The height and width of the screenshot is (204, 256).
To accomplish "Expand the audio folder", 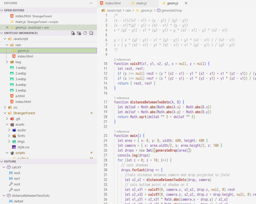I will [x=9, y=130].
